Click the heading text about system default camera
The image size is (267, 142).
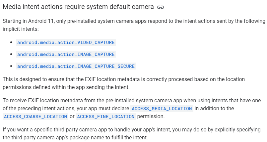coord(78,7)
